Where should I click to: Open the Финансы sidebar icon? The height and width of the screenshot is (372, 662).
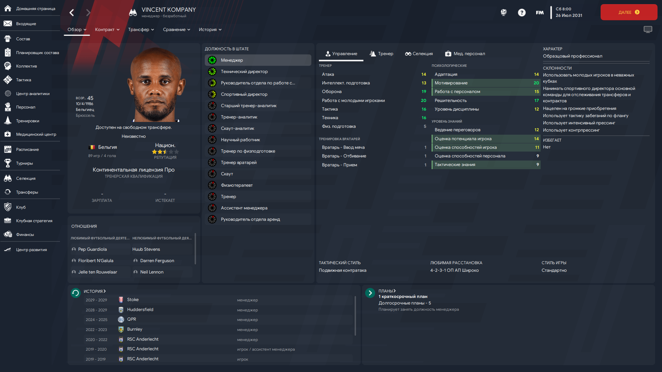[x=8, y=235]
